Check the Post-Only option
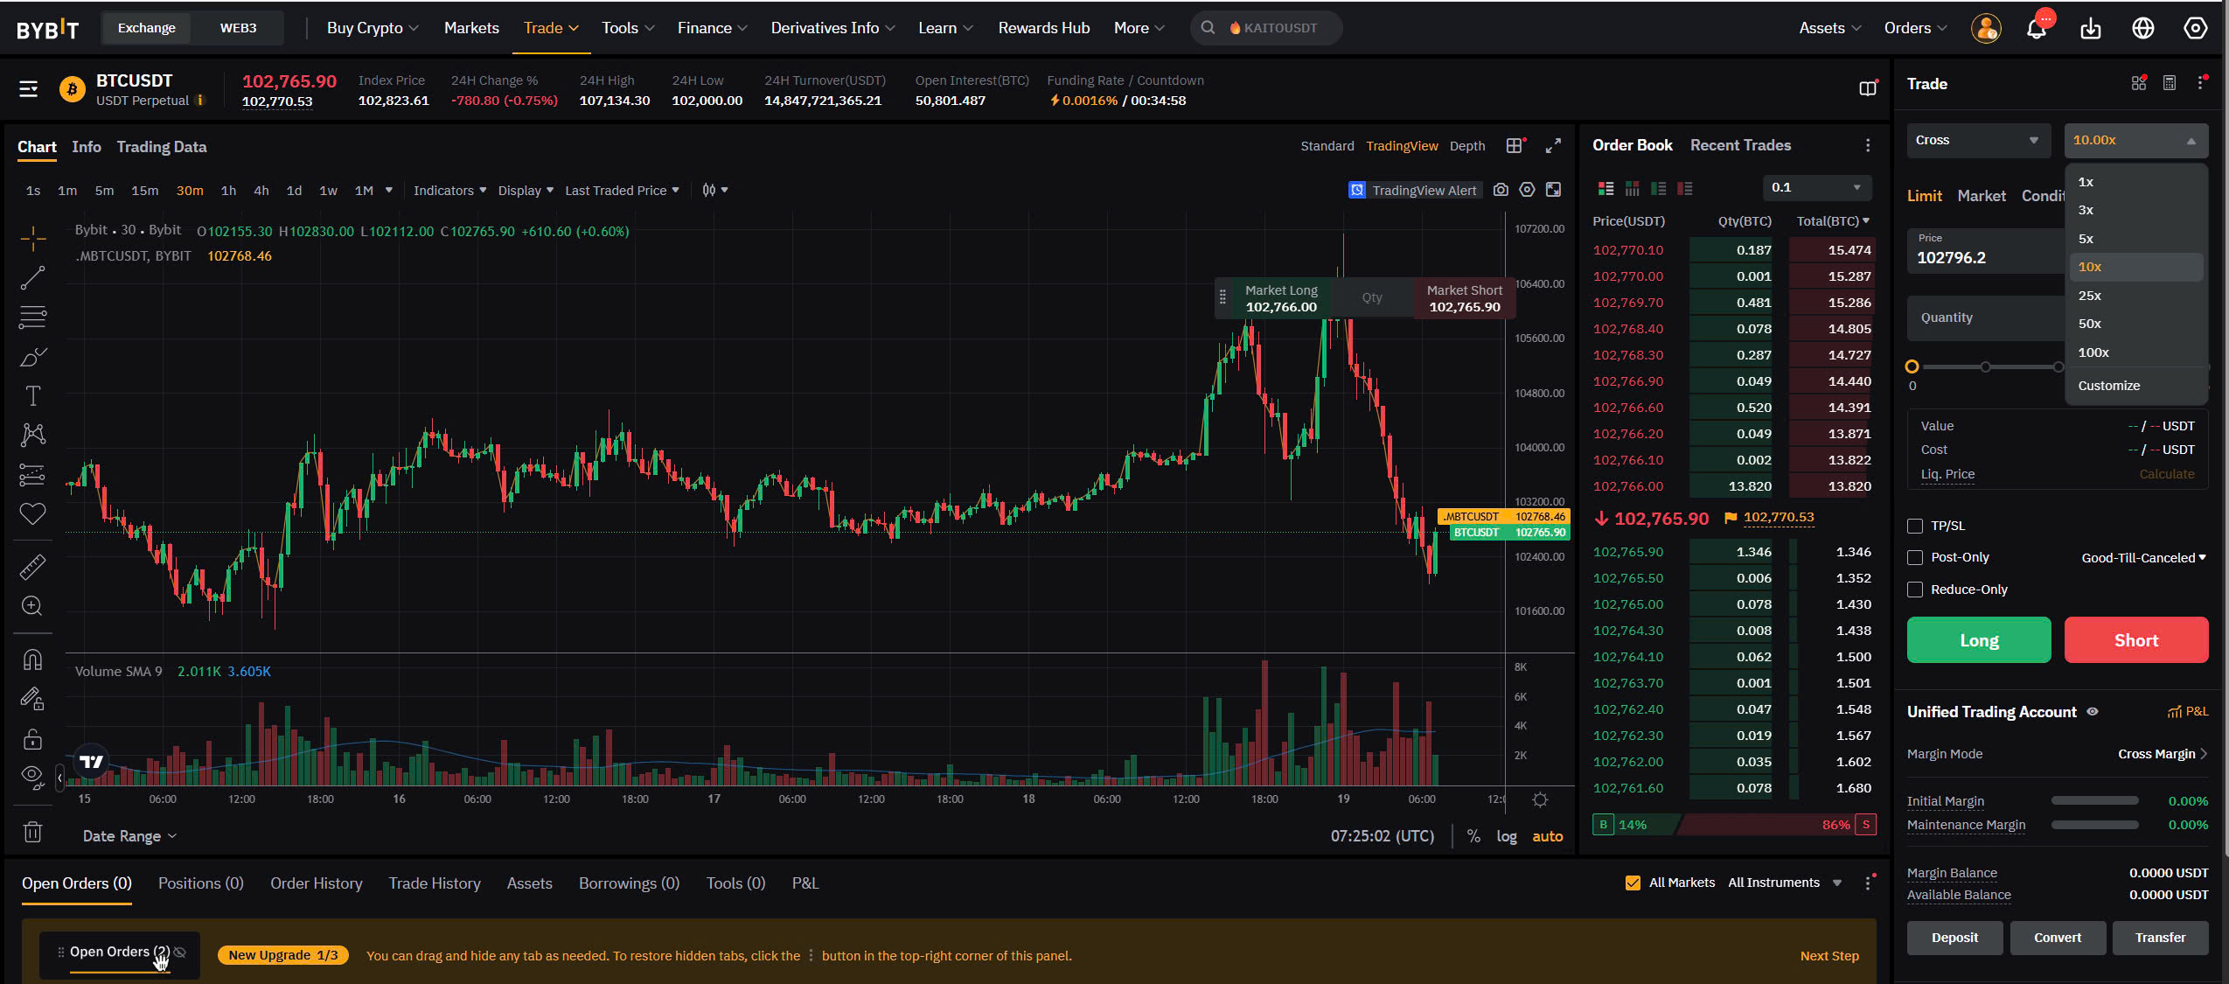This screenshot has width=2229, height=984. [1915, 557]
